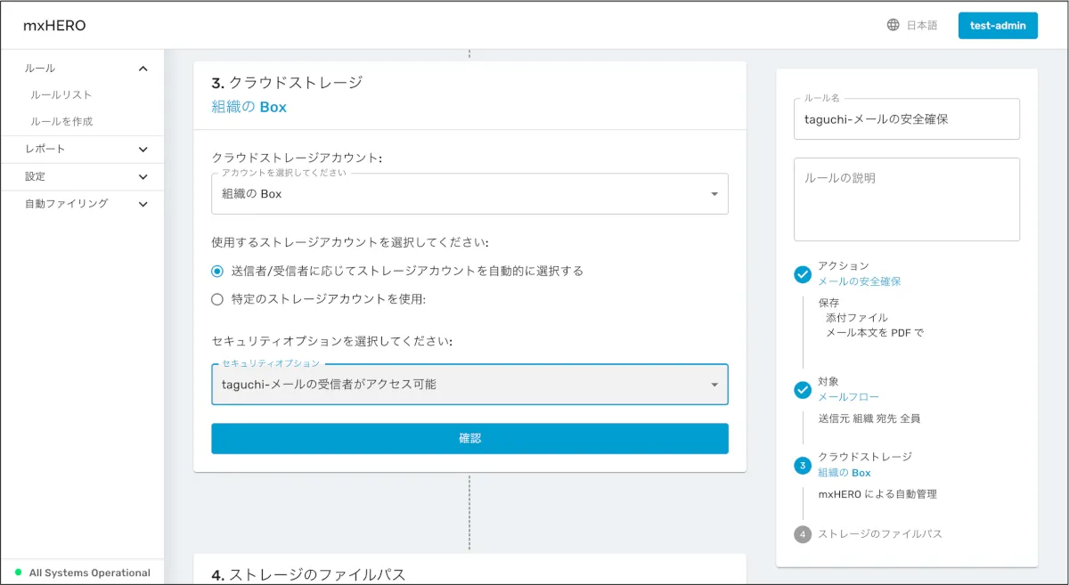Click the test-admin account button
Screen dimensions: 1069x585
(998, 26)
